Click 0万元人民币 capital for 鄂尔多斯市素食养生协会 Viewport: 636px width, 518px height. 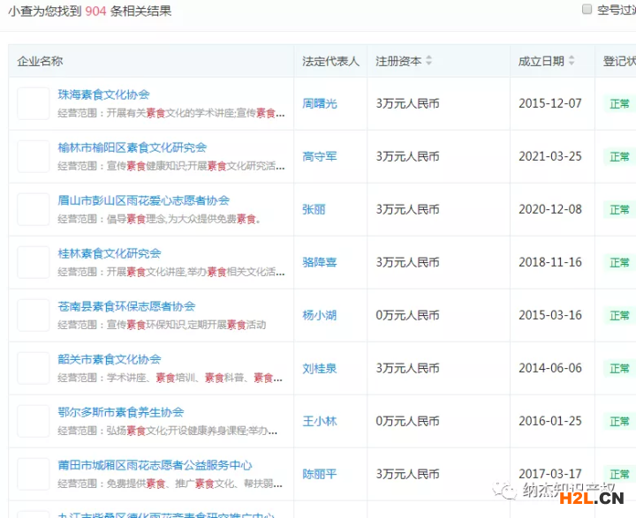[x=407, y=422]
